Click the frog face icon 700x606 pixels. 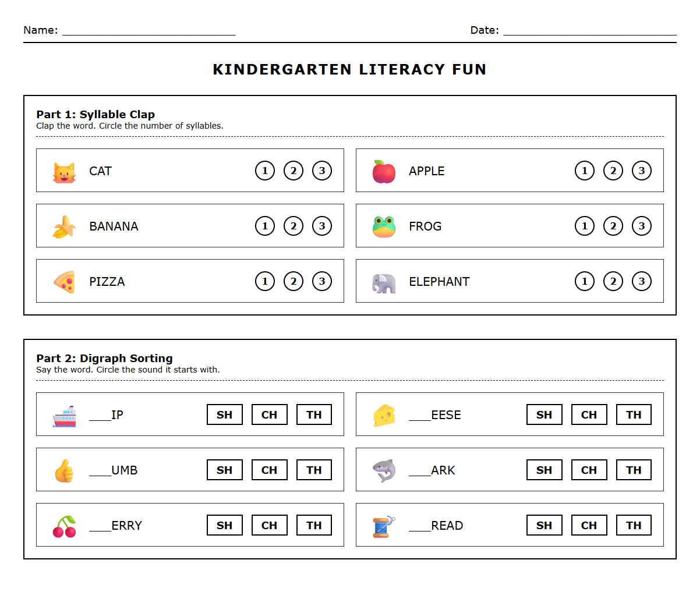pyautogui.click(x=384, y=226)
